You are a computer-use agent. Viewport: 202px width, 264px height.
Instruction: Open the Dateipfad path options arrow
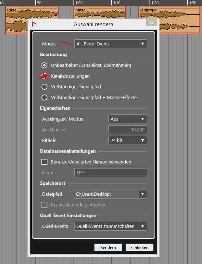pos(142,194)
